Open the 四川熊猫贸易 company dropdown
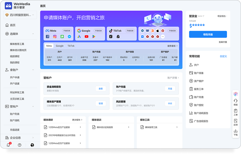Screen dimensions: 241x155 pos(20,15)
